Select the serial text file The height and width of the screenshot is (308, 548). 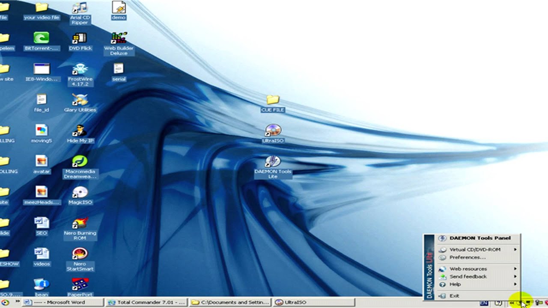119,73
